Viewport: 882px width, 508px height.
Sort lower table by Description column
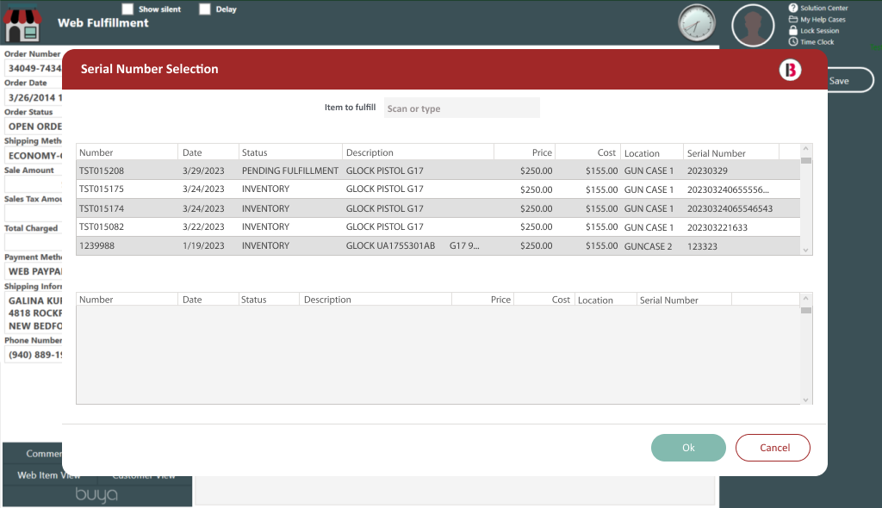click(376, 300)
